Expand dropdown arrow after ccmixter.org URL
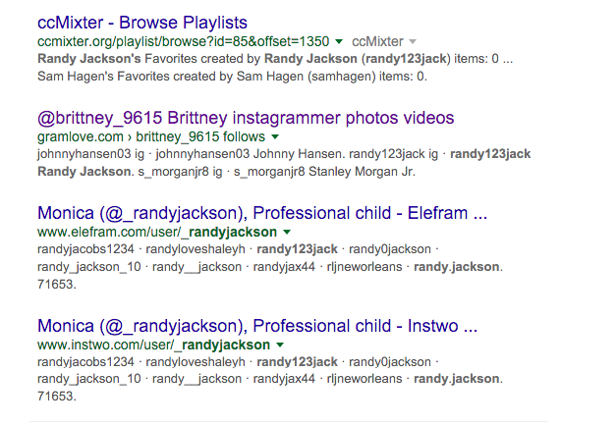Image resolution: width=616 pixels, height=426 pixels. tap(339, 41)
